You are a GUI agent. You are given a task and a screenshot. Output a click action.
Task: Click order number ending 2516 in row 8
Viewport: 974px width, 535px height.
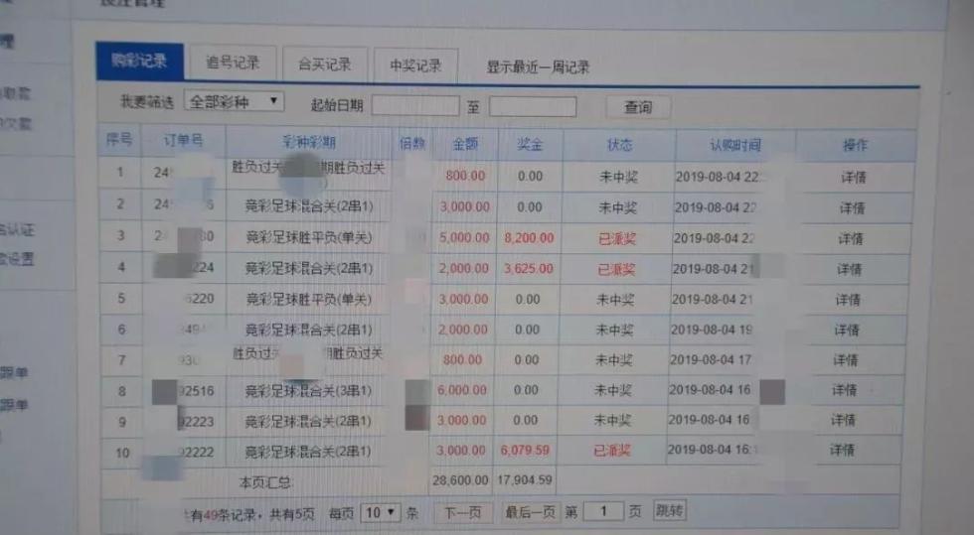[x=197, y=391]
